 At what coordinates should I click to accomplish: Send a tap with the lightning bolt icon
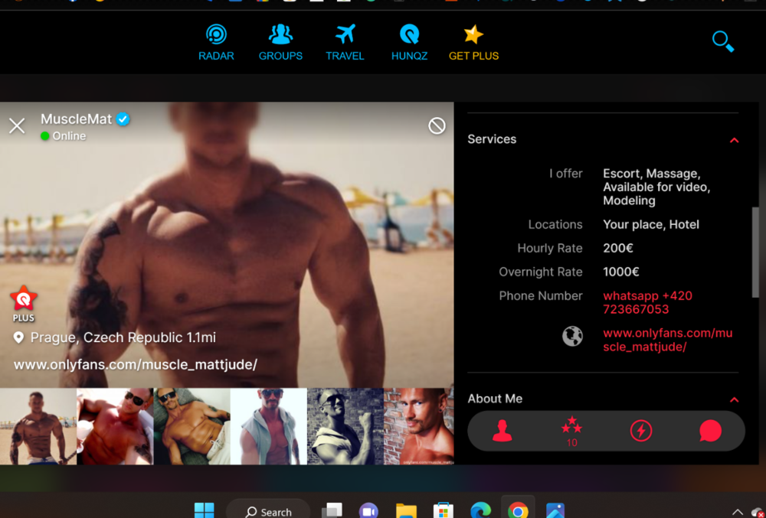tap(641, 430)
